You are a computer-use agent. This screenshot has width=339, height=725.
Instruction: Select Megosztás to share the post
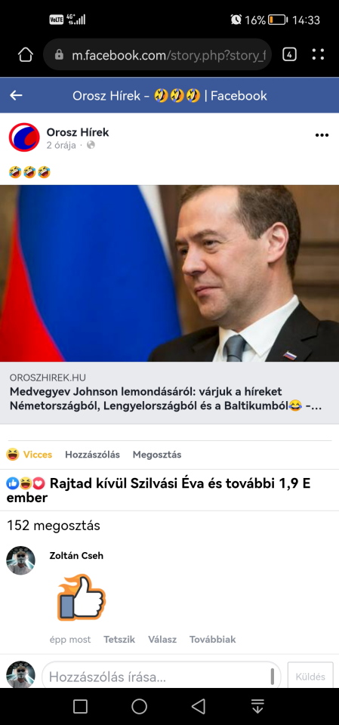(x=157, y=455)
